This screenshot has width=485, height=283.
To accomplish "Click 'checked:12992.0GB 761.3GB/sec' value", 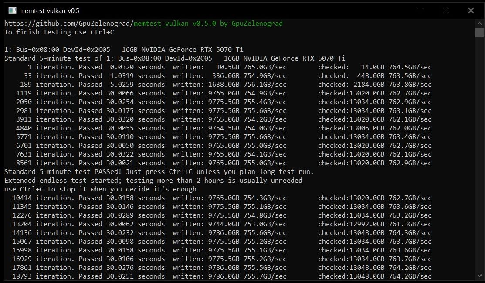I will 375,224.
